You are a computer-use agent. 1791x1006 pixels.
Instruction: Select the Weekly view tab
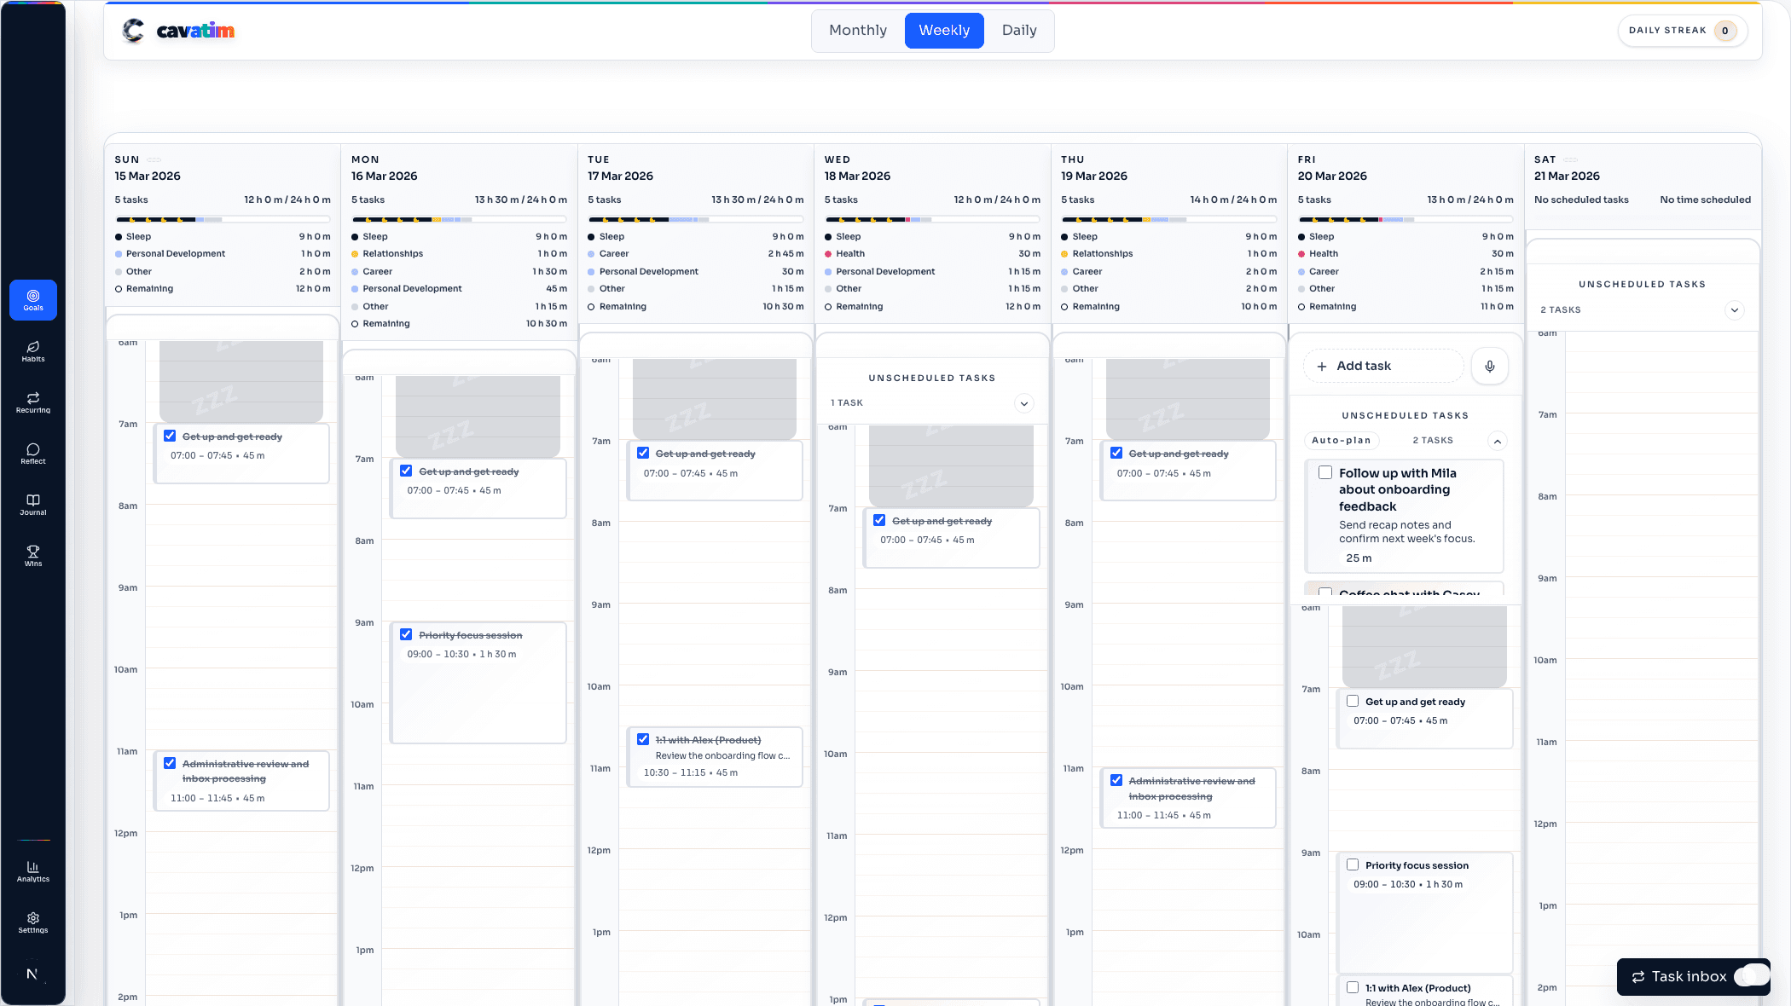click(x=944, y=31)
